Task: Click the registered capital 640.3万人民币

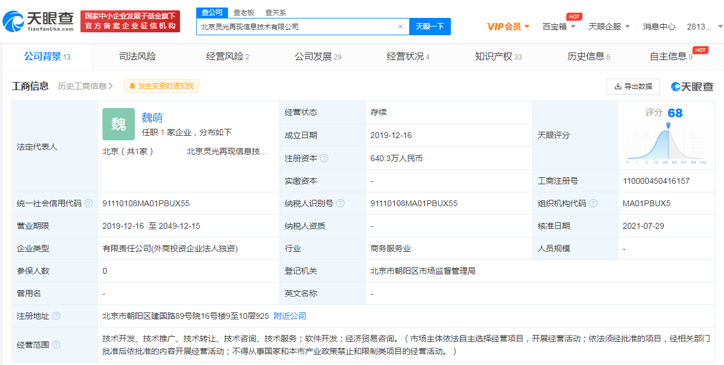Action: point(396,158)
